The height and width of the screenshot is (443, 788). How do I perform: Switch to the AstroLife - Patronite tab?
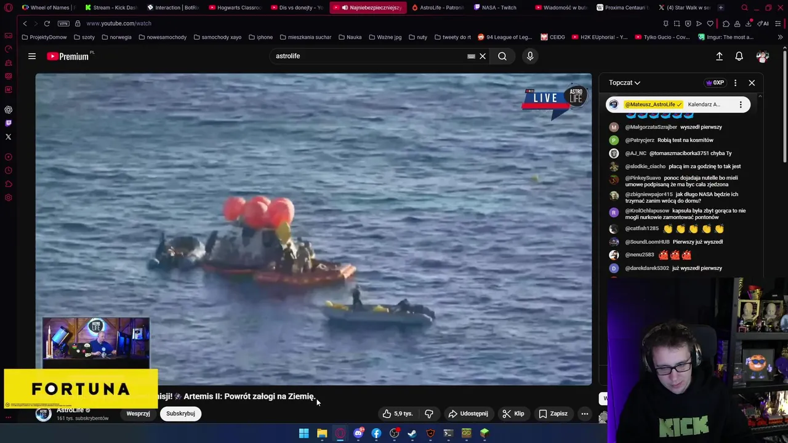(438, 7)
